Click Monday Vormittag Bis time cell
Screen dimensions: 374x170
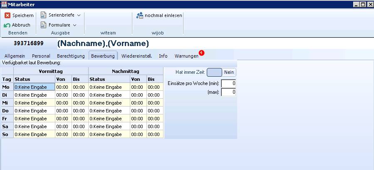(x=80, y=87)
